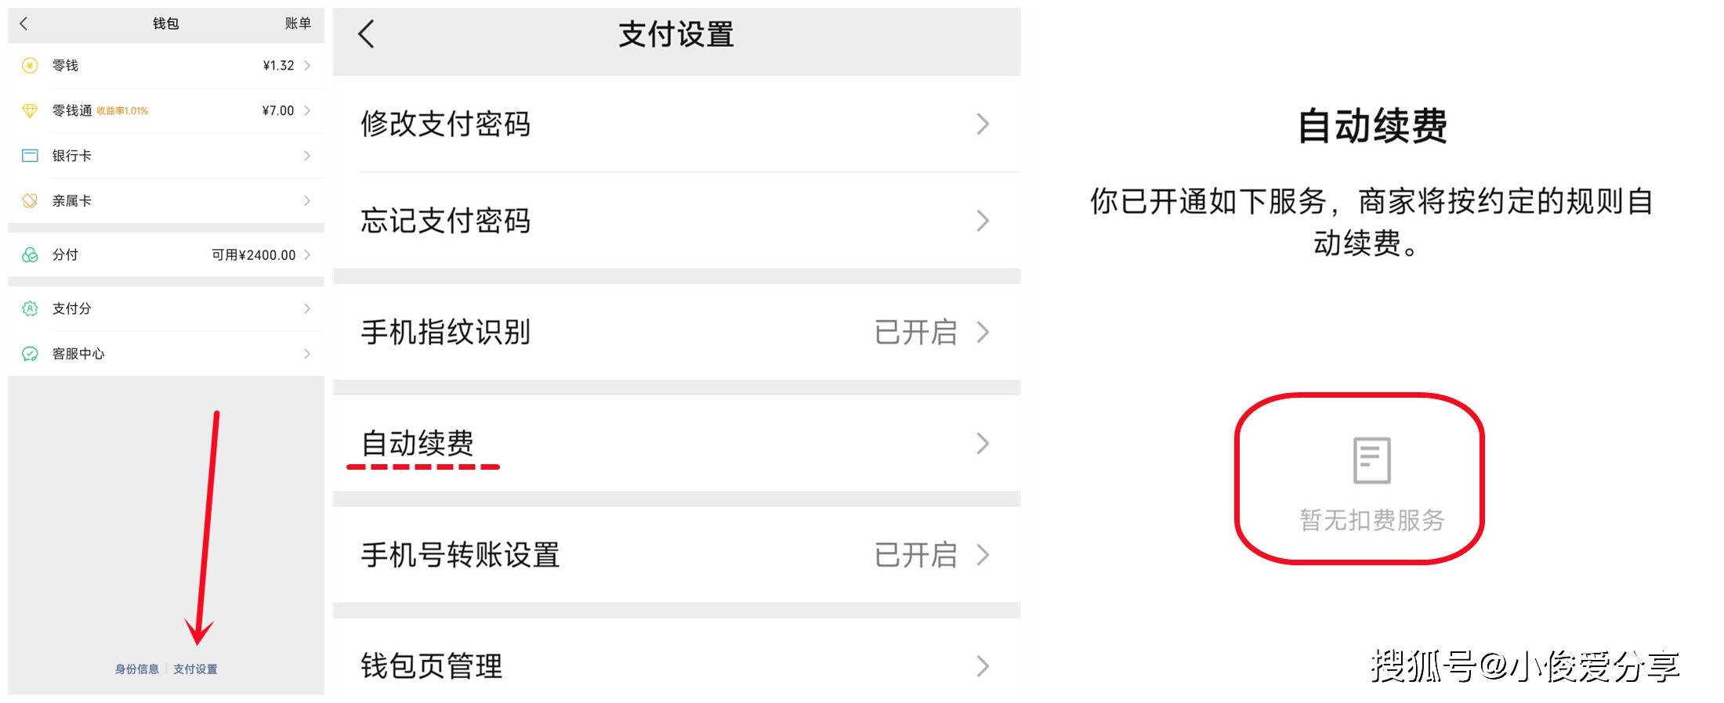Click the 银行卡 card icon

click(30, 156)
